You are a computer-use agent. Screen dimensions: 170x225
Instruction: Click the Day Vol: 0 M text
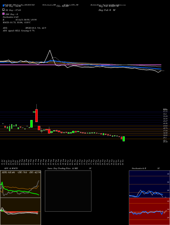coord(107,10)
